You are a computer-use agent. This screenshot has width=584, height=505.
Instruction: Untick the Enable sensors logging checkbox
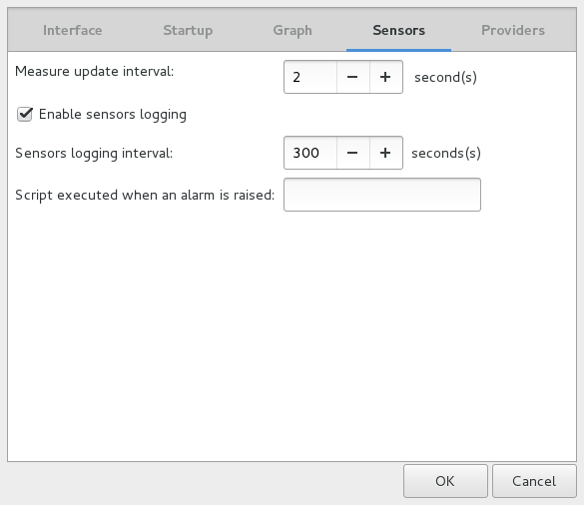[x=25, y=114]
